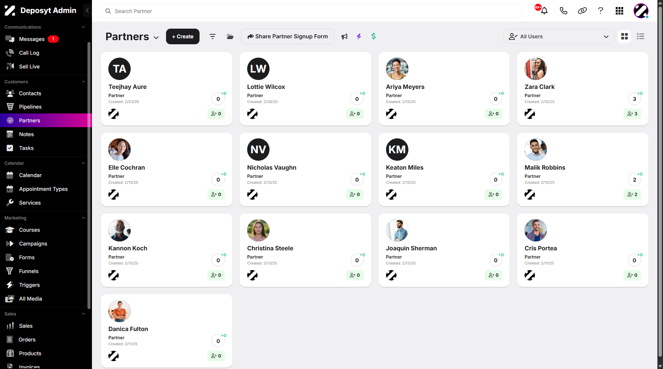The height and width of the screenshot is (369, 663).
Task: Click the Contacts sidebar icon
Action: [10, 93]
